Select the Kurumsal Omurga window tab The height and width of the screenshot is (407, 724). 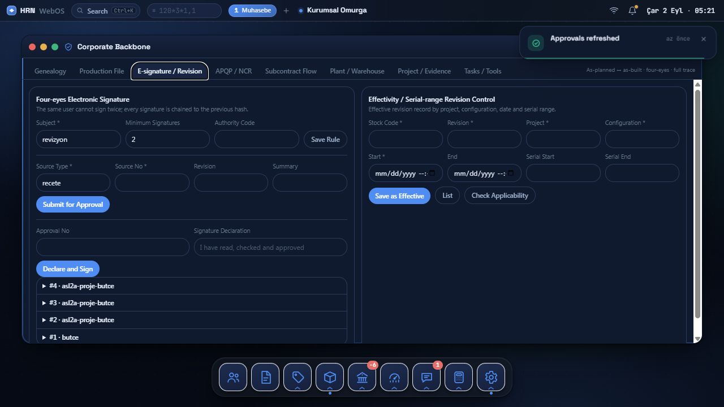click(x=333, y=10)
